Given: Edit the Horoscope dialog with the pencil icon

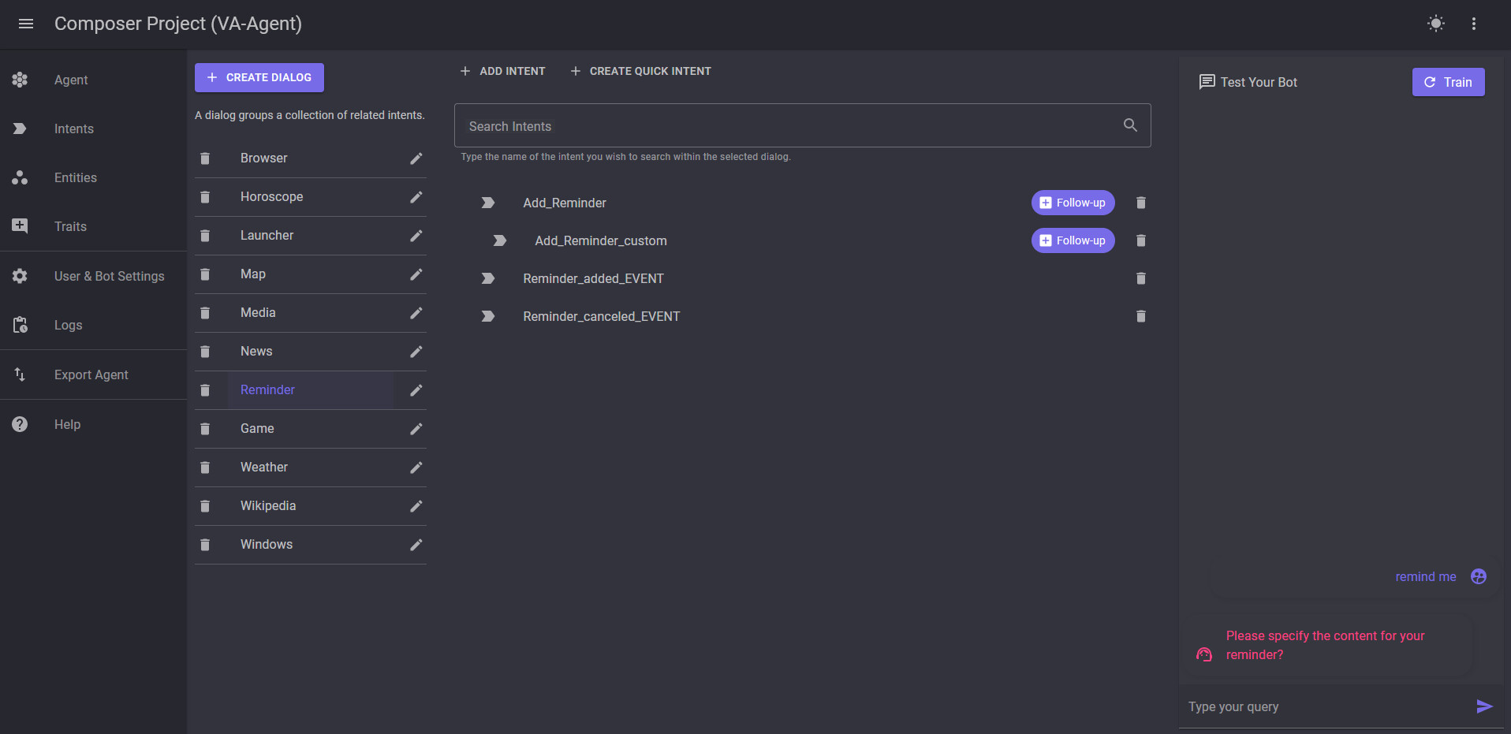Looking at the screenshot, I should (416, 196).
